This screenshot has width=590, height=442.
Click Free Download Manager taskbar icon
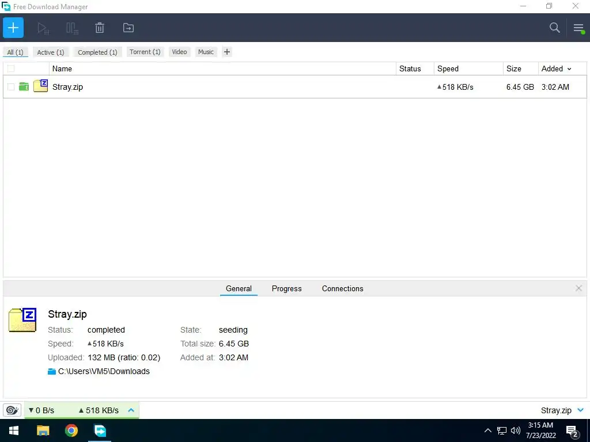coord(100,430)
